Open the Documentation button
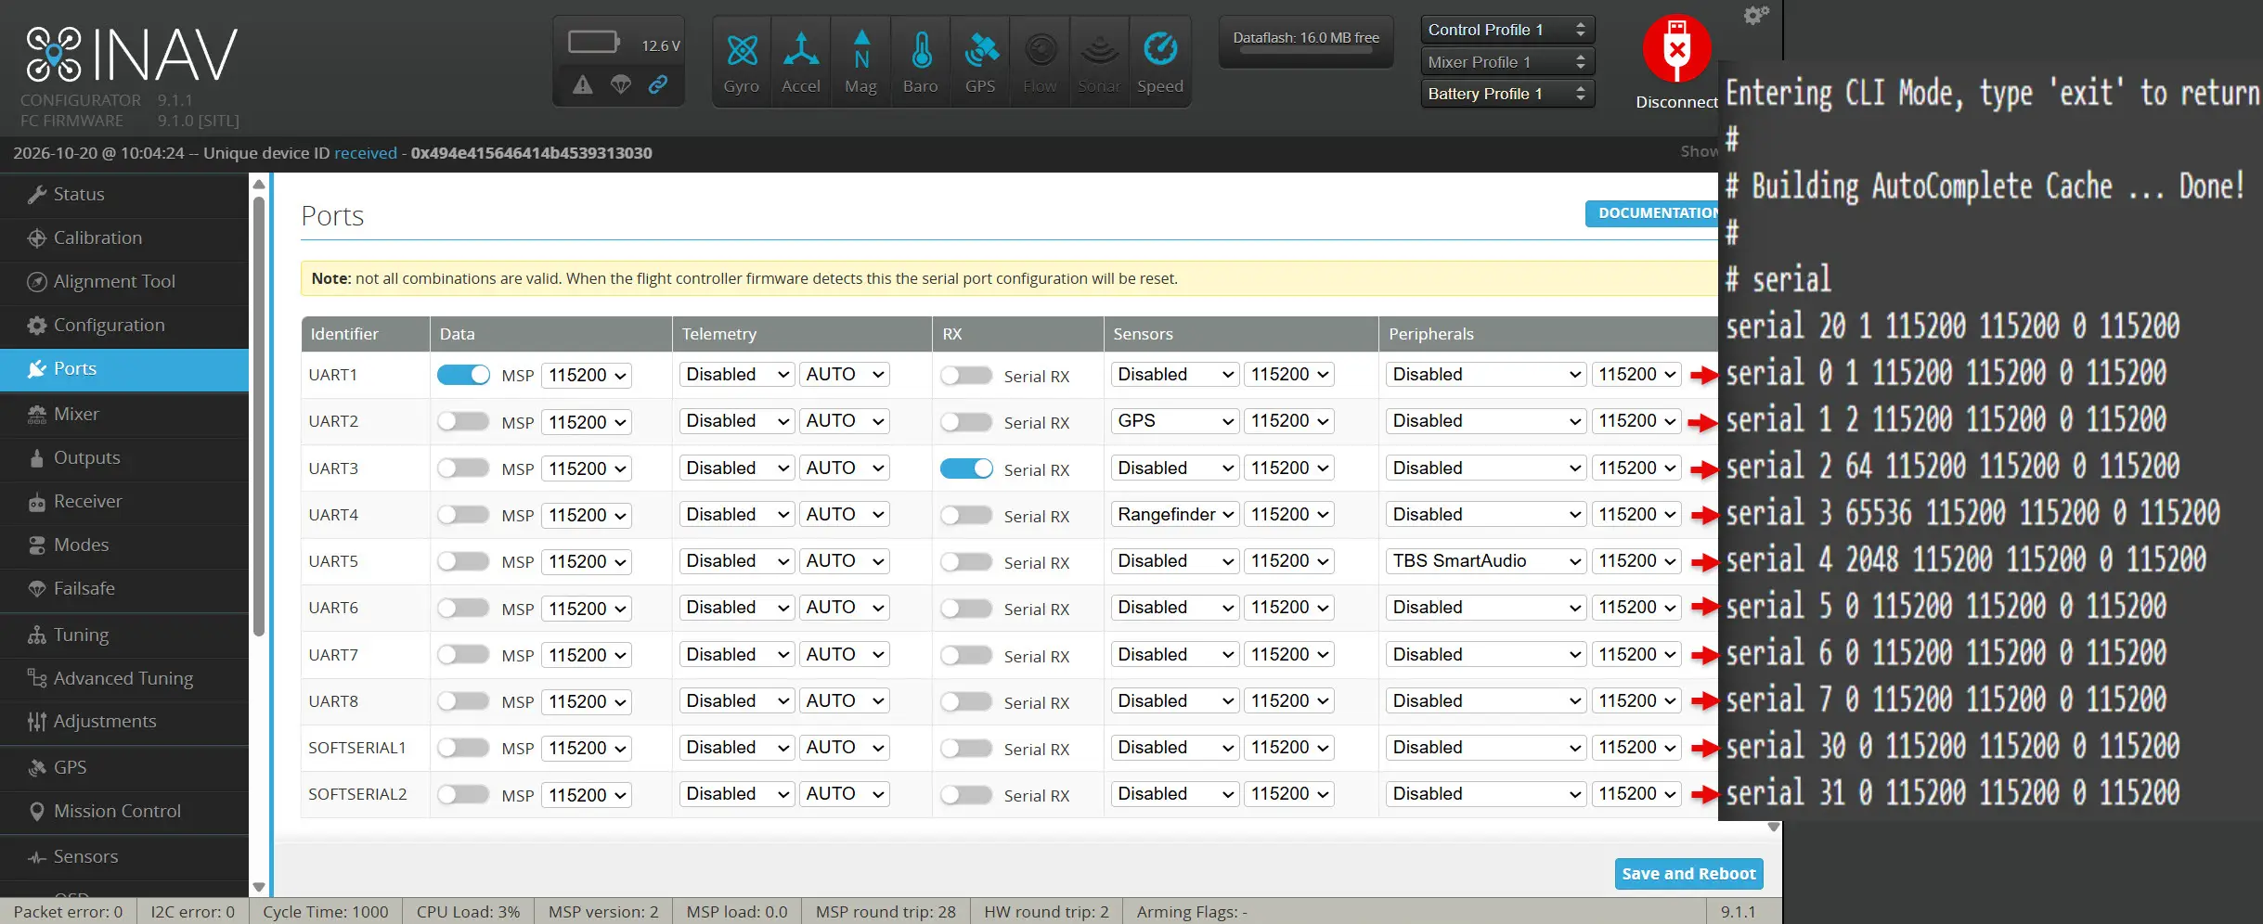This screenshot has height=924, width=2263. 1652,213
